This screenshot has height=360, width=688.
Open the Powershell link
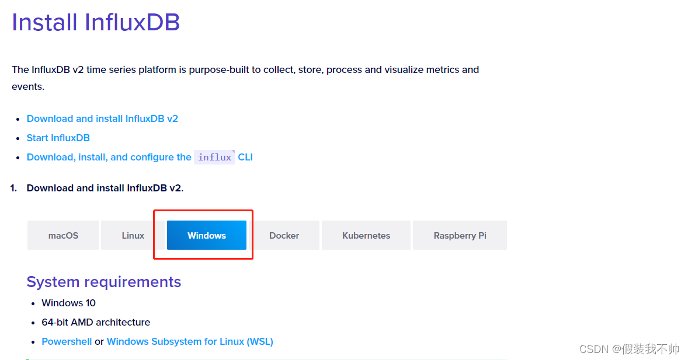click(67, 341)
